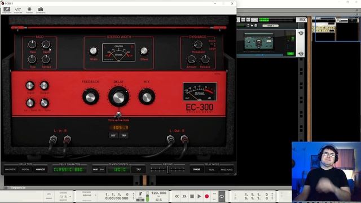Flip the Time/Note toggle switch
361x203 pixels.
click(x=118, y=115)
